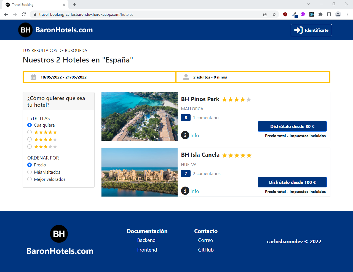This screenshot has width=353, height=272.
Task: Share this page from address bar
Action: pyautogui.click(x=265, y=14)
